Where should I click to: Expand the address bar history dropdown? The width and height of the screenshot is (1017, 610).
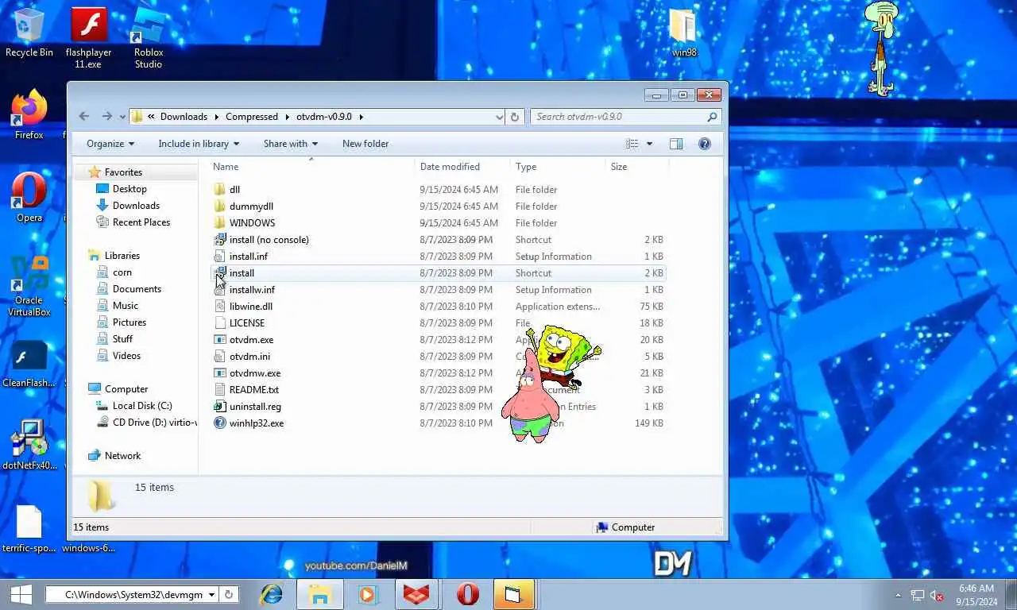click(499, 117)
